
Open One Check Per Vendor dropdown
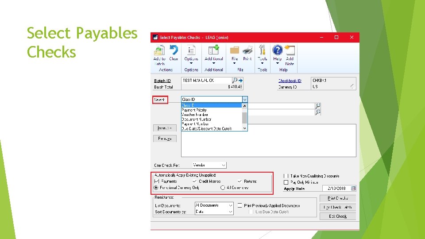(223, 165)
